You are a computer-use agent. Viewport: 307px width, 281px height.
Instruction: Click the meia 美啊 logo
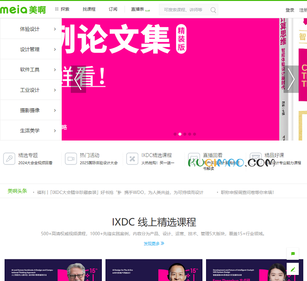coord(23,10)
